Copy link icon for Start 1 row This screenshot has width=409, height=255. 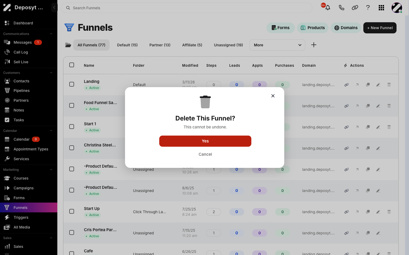point(347,127)
